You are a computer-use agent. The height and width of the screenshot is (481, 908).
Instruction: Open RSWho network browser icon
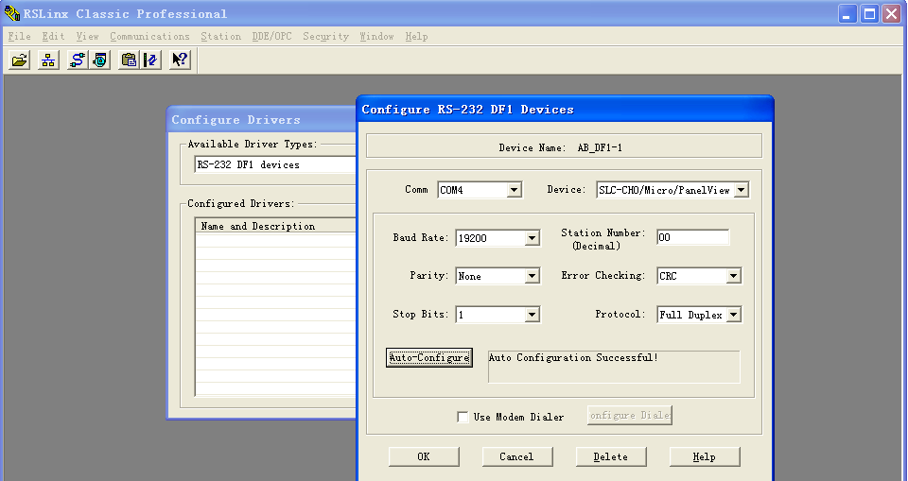pos(48,60)
